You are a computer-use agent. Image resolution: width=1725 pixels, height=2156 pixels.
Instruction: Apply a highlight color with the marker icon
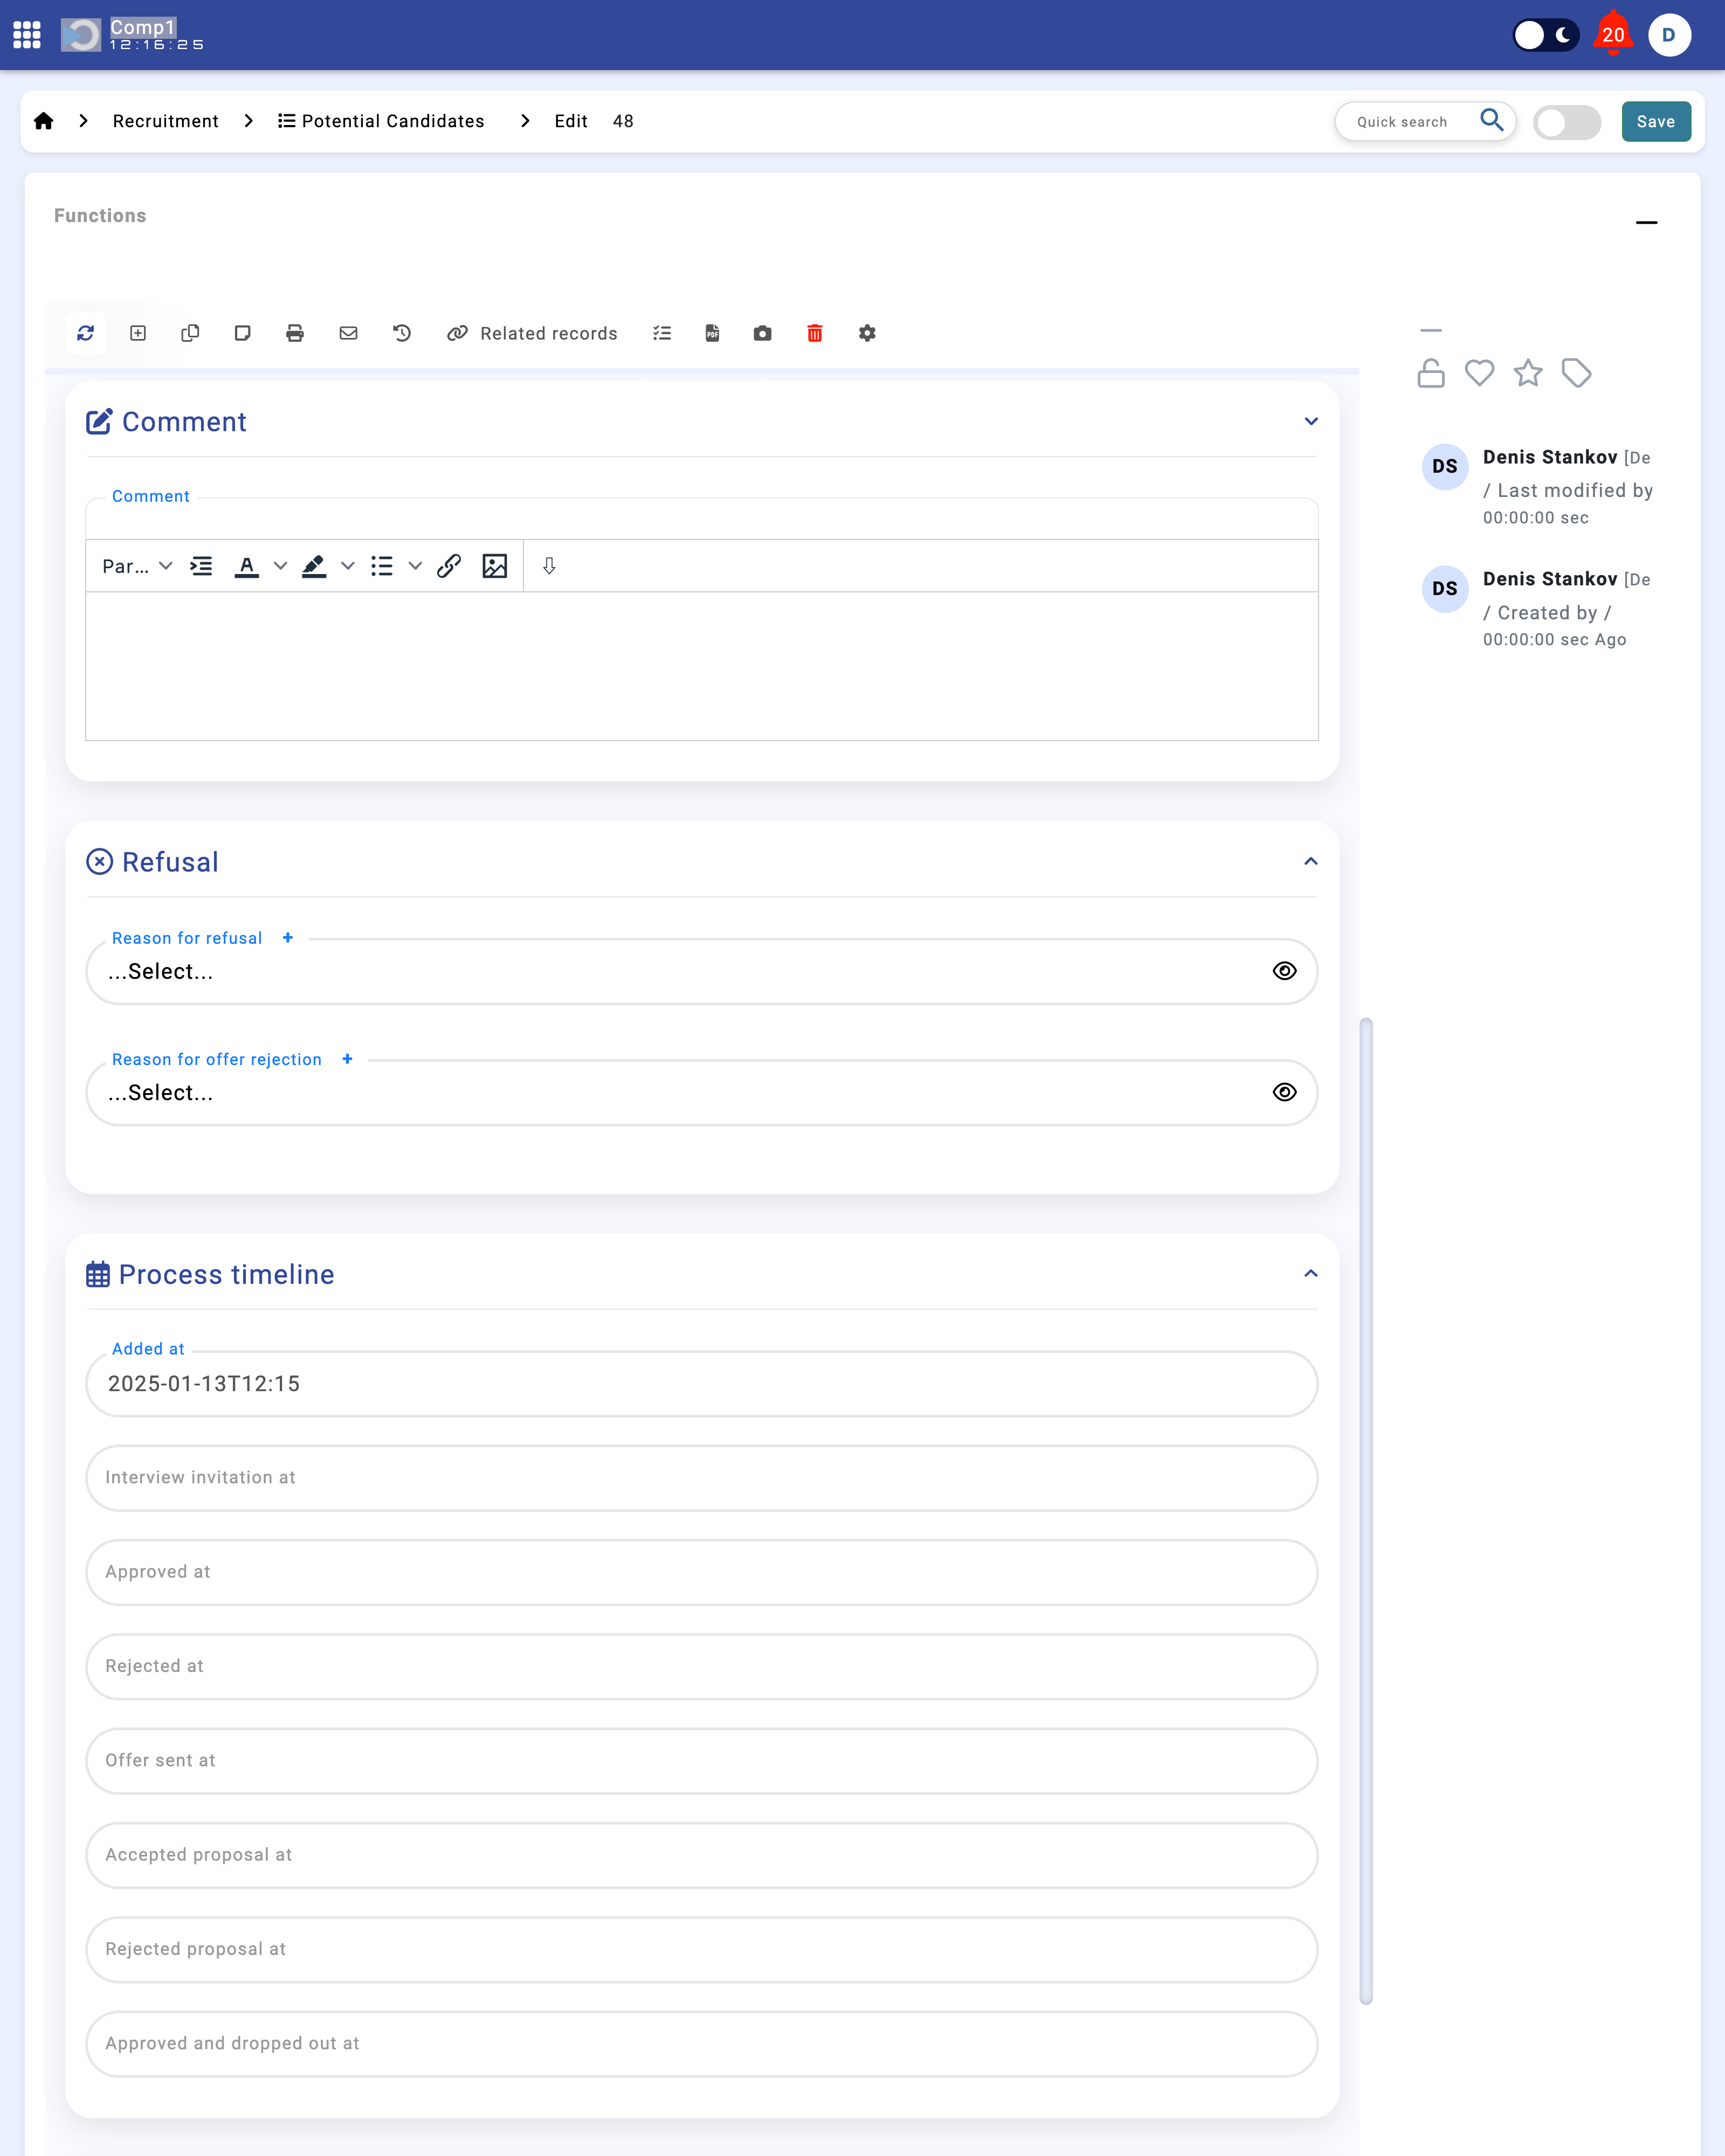[314, 566]
